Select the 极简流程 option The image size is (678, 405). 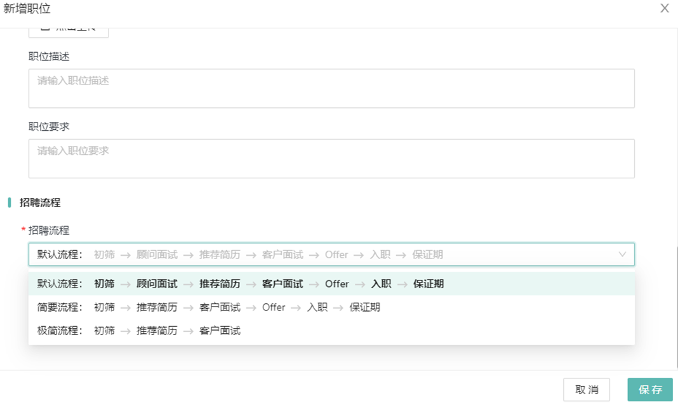[x=331, y=331]
